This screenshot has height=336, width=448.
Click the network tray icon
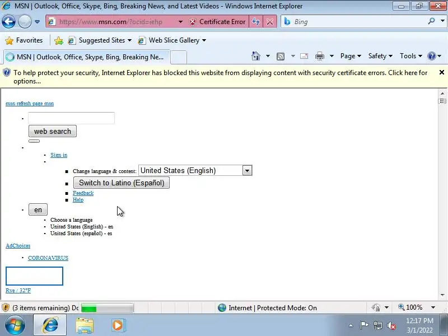[x=377, y=325]
